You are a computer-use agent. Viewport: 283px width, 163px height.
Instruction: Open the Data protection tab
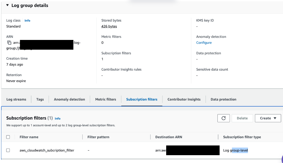(223, 99)
